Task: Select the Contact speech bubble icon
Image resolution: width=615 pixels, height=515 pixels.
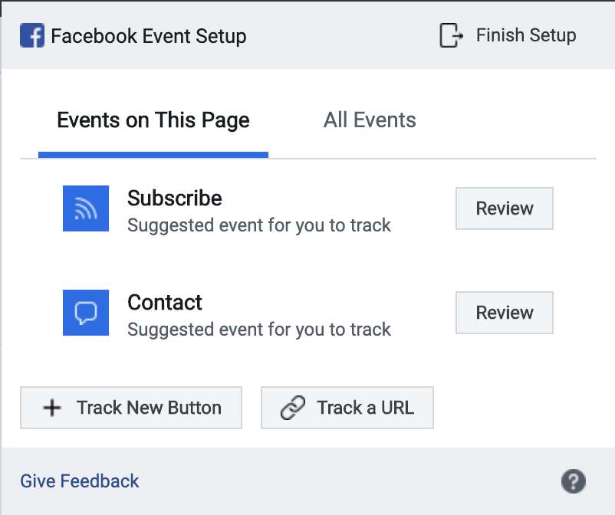Action: (x=86, y=313)
